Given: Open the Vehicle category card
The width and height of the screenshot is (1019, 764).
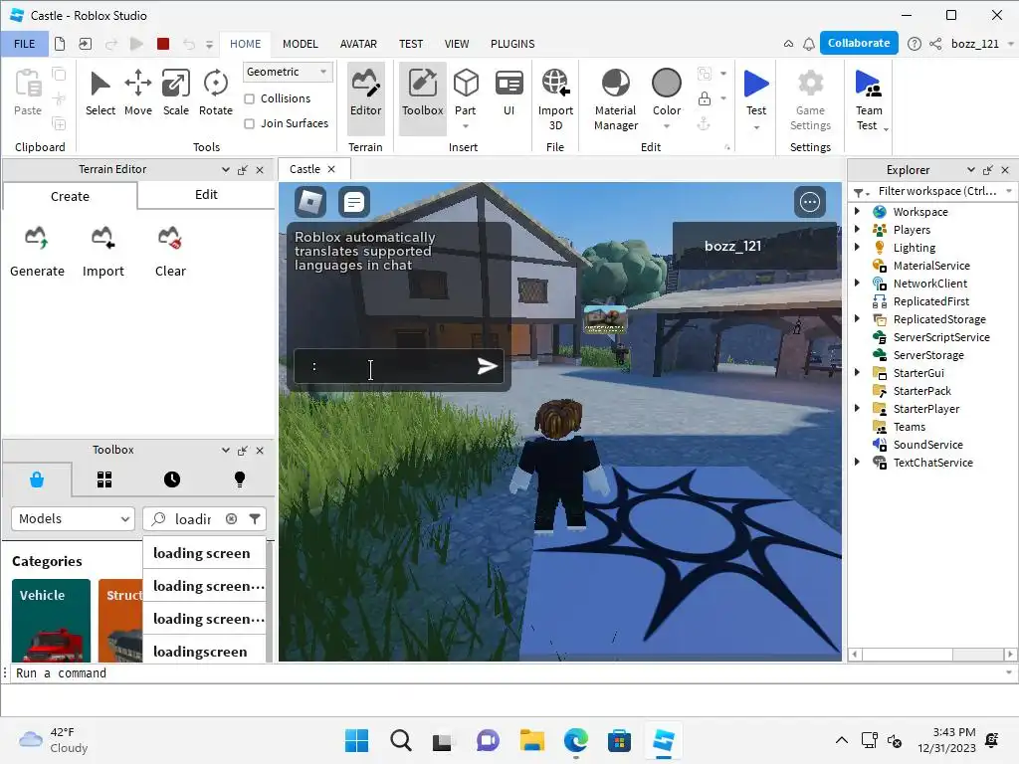Looking at the screenshot, I should [51, 621].
